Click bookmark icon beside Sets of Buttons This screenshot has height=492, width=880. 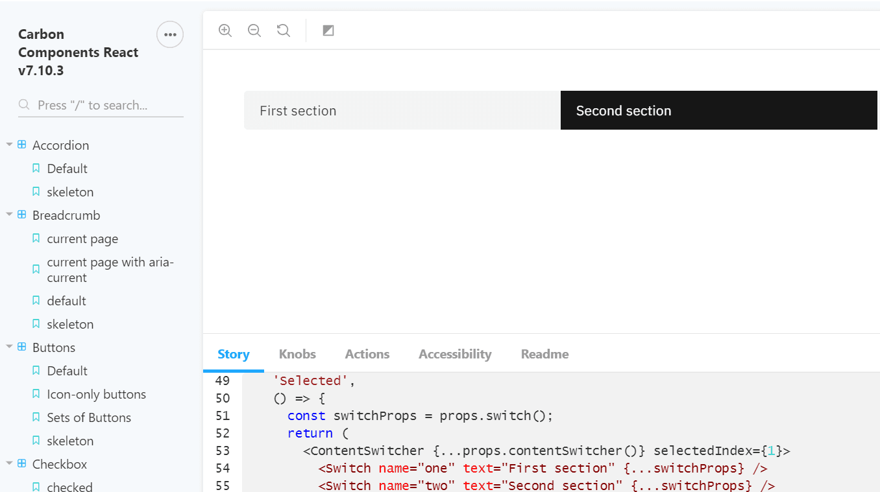click(36, 417)
